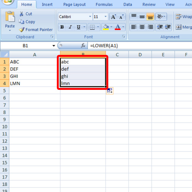Decrease font size with Shrink Font
This screenshot has width=192, height=192.
[121, 17]
